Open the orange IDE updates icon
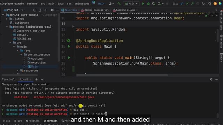The height and width of the screenshot is (125, 223). [215, 4]
